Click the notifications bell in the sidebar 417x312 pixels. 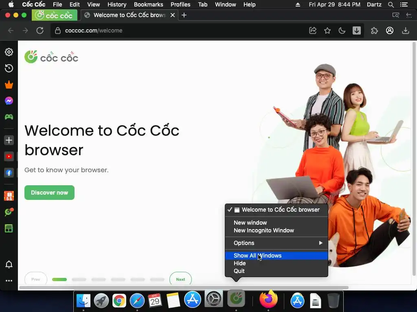click(x=9, y=264)
